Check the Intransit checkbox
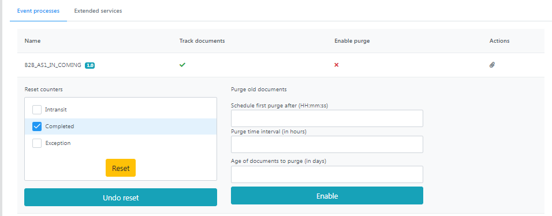Image resolution: width=552 pixels, height=216 pixels. (37, 110)
